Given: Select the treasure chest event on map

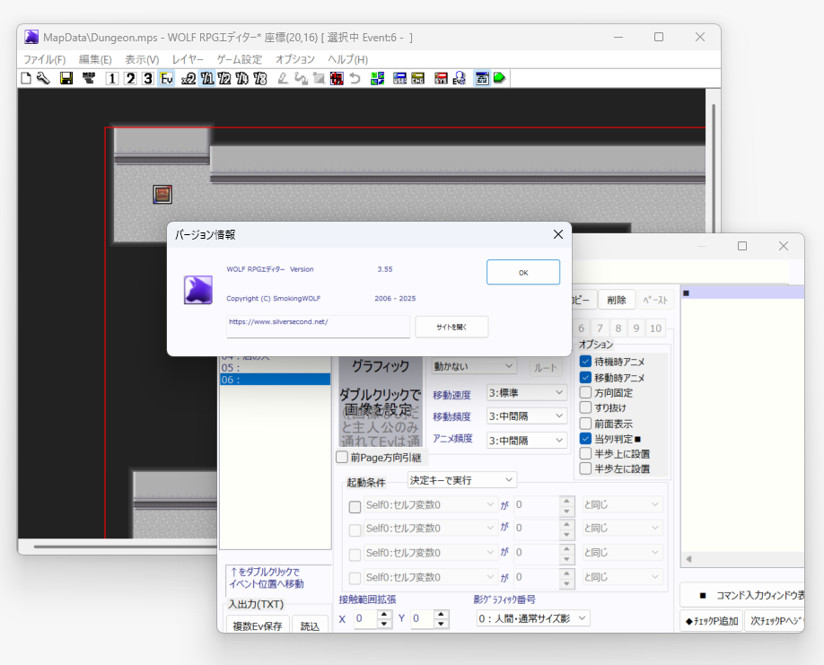Looking at the screenshot, I should (x=162, y=195).
